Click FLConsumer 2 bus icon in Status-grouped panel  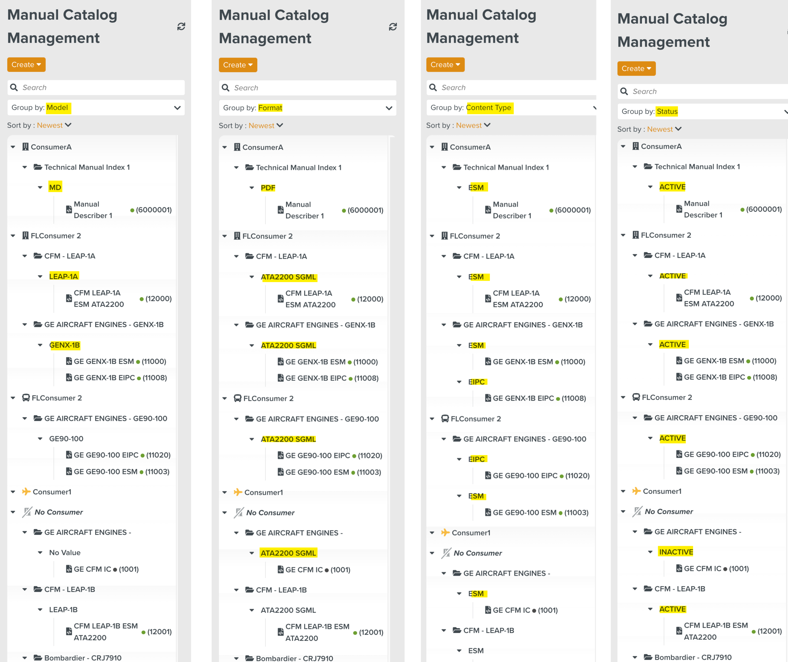click(636, 397)
